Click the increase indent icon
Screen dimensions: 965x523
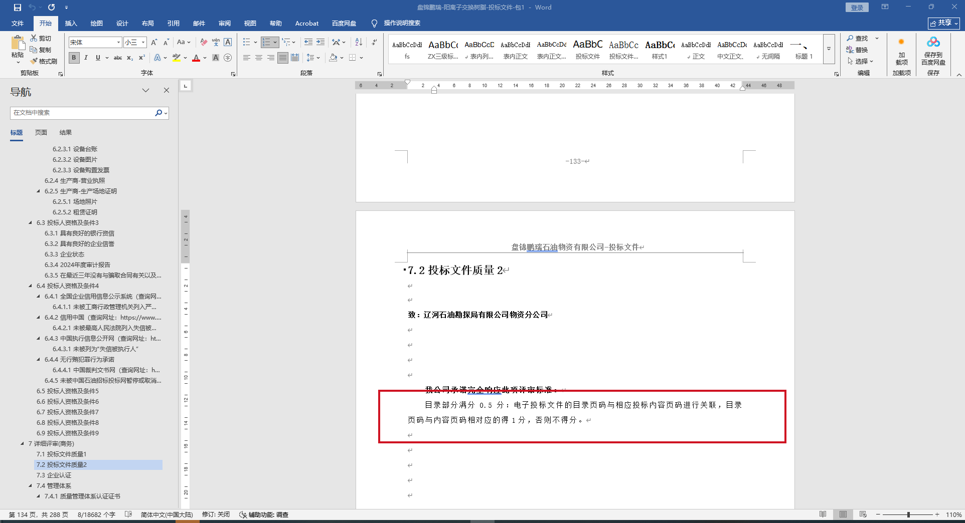(x=320, y=43)
